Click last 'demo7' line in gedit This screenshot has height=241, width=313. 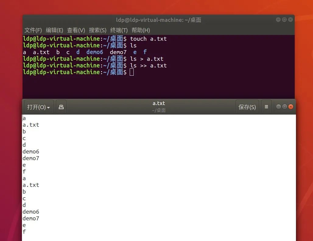point(31,219)
